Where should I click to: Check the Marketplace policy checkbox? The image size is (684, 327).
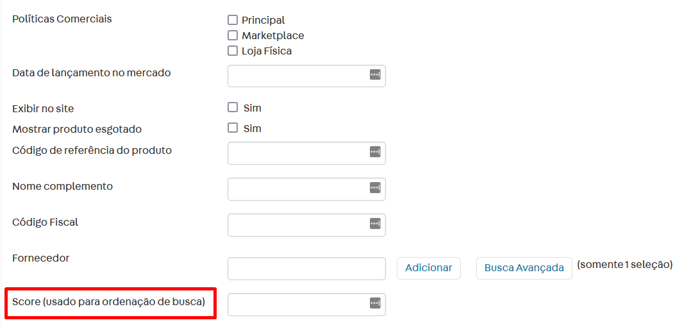pyautogui.click(x=233, y=36)
